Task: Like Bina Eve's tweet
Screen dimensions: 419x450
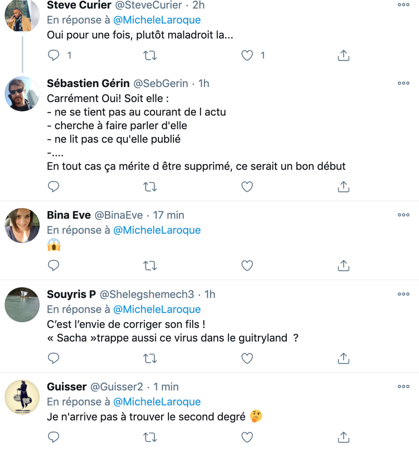Action: click(x=247, y=266)
